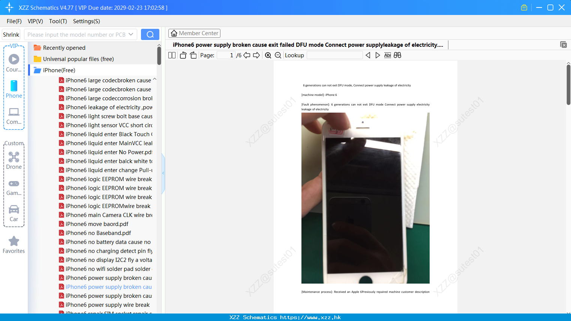Screen dimensions: 571x321
Task: Open iPhone6 leakage of electricity file
Action: point(106,107)
